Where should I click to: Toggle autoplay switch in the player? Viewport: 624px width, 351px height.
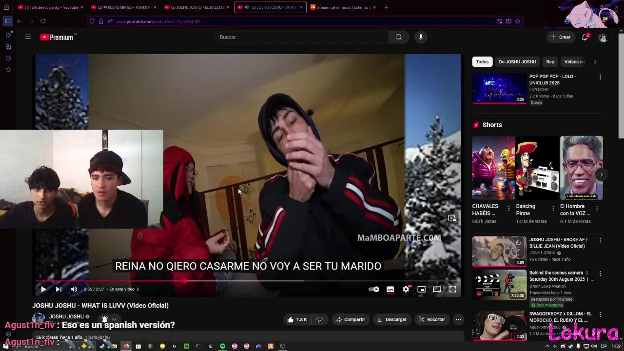click(374, 289)
